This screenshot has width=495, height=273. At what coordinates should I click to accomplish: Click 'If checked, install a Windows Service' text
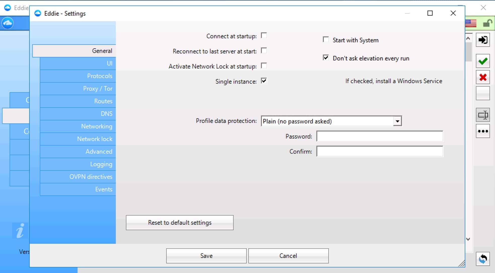click(x=394, y=81)
